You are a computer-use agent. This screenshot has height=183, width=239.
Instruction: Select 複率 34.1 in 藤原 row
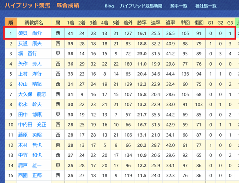(x=170, y=135)
